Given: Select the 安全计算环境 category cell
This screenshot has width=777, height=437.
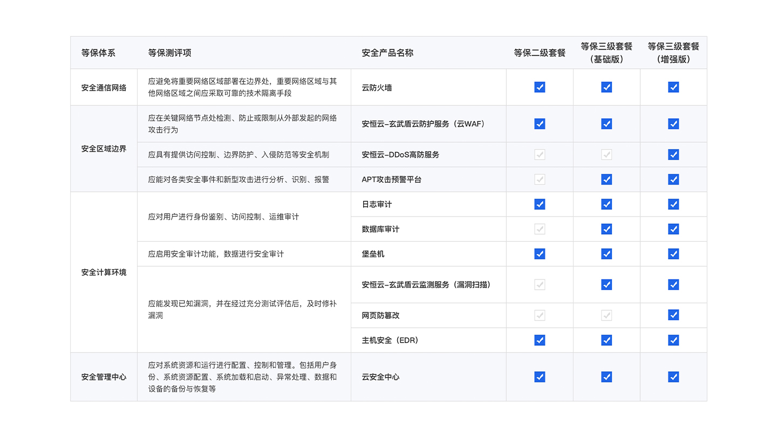Looking at the screenshot, I should [104, 272].
